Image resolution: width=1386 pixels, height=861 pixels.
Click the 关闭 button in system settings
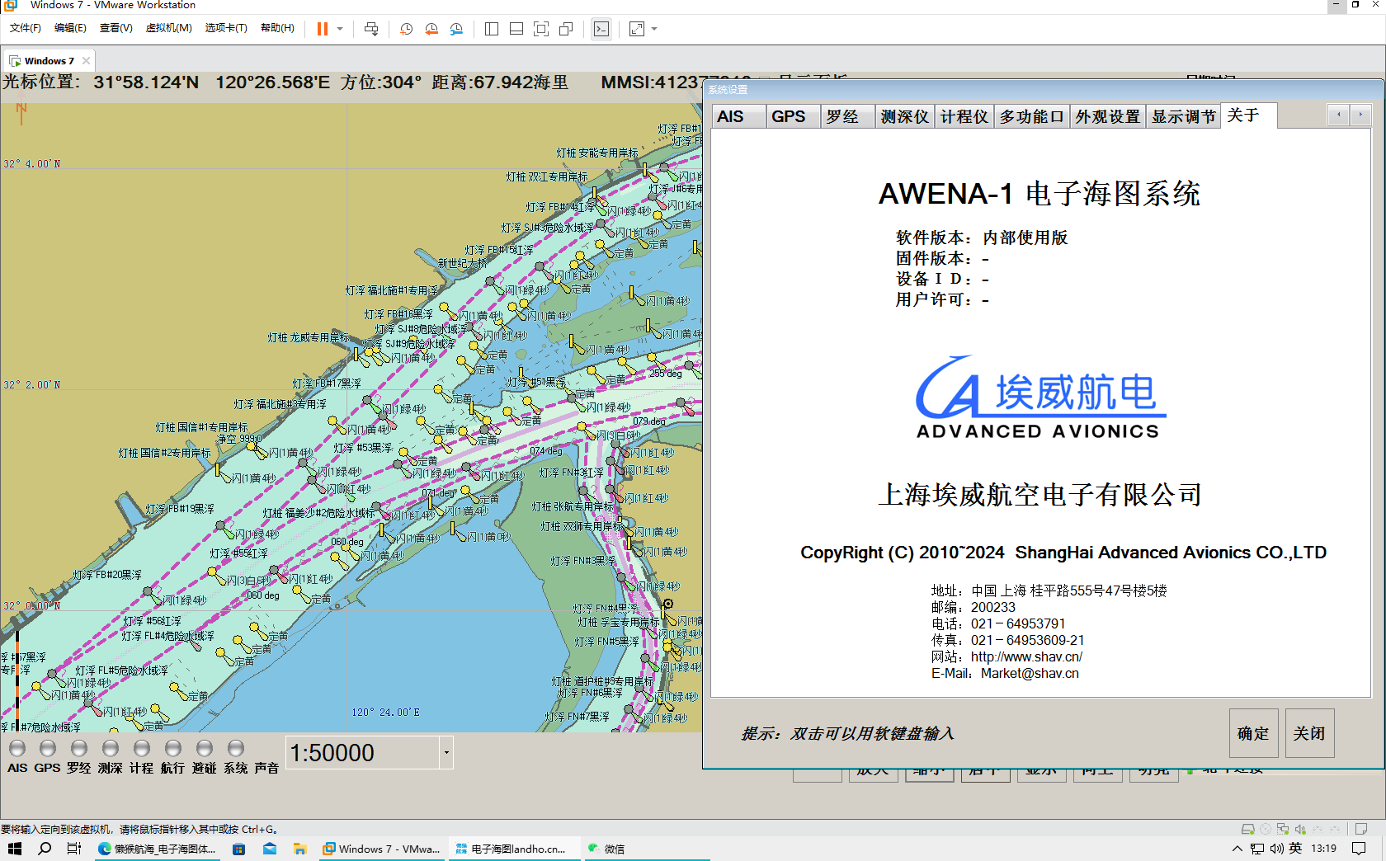[x=1309, y=733]
